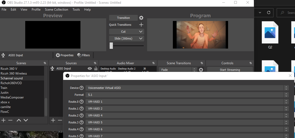Image resolution: width=295 pixels, height=138 pixels.
Task: Click the add scene plus icon
Action: tap(3, 120)
